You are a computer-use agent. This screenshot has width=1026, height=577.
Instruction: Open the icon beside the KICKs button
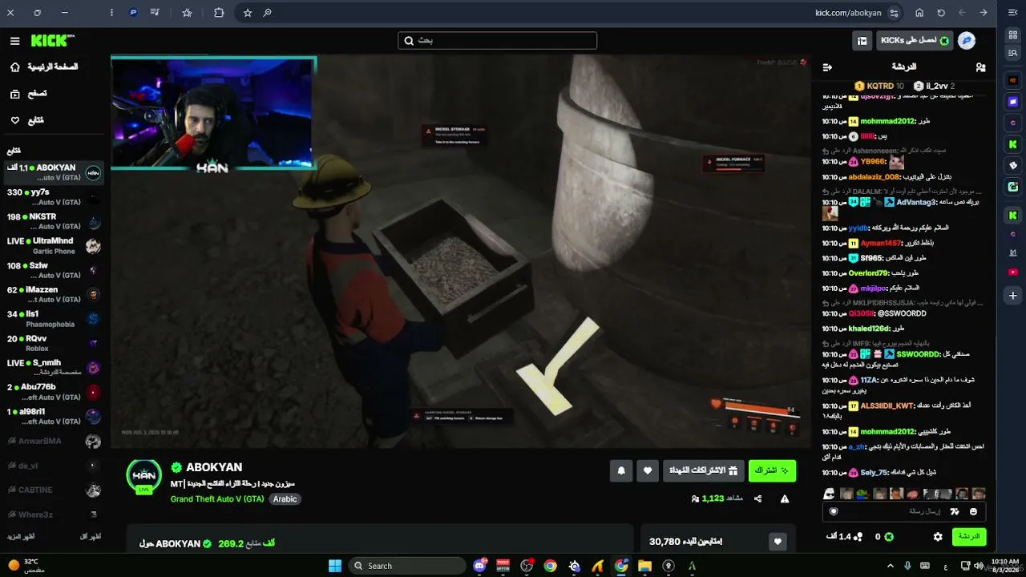coord(862,41)
